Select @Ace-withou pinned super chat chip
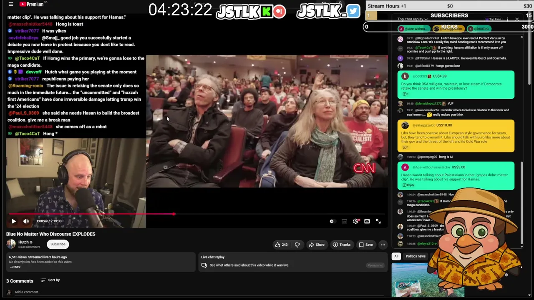The width and height of the screenshot is (534, 300). coord(414,29)
